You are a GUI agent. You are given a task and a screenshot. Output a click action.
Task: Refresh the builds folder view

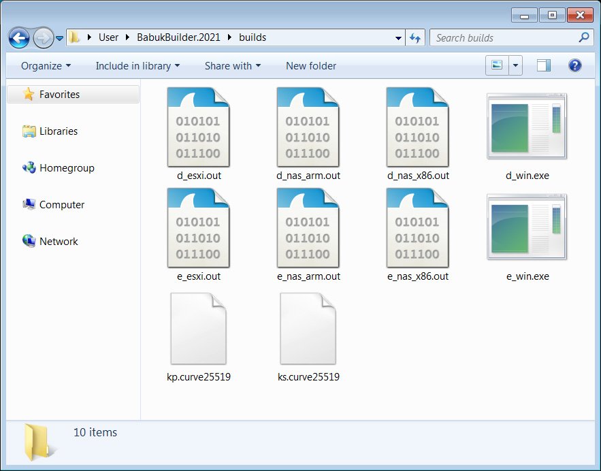415,37
